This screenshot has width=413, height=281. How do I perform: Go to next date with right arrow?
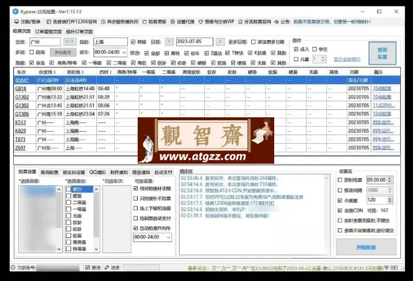[x=220, y=42]
